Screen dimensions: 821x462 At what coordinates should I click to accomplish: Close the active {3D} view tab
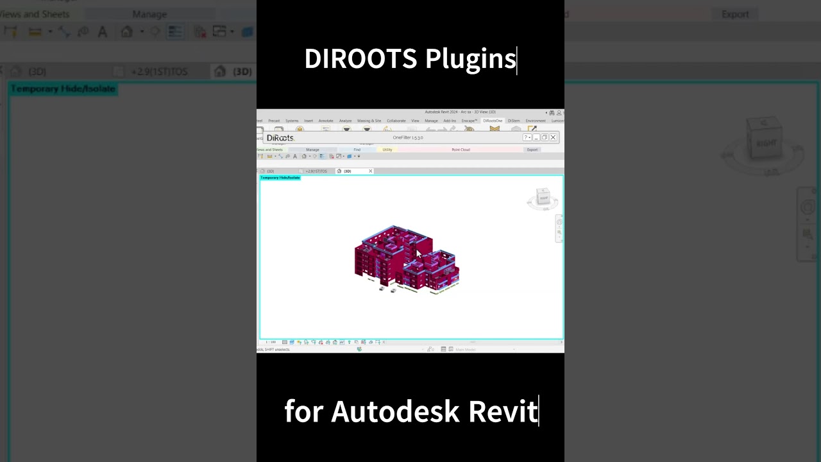[370, 171]
